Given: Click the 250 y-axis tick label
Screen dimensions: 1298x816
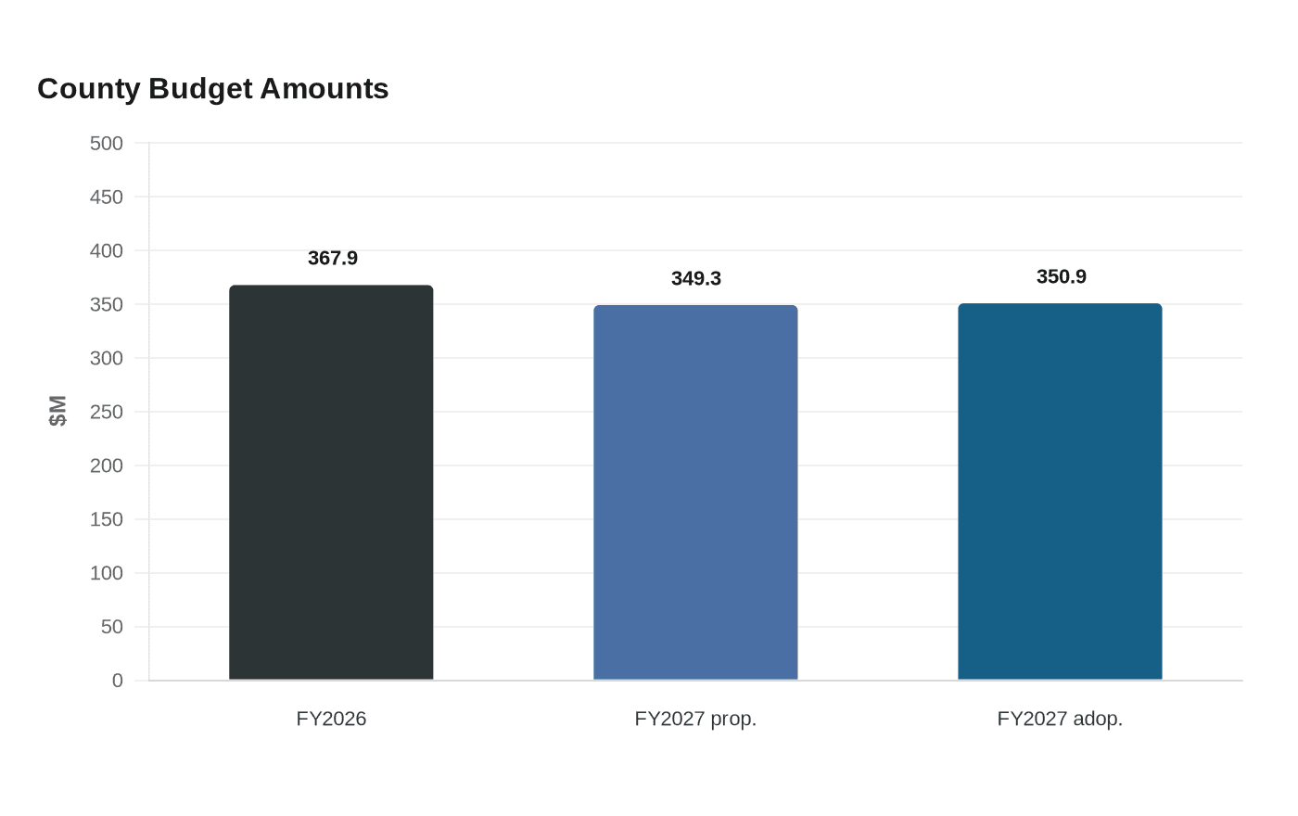Looking at the screenshot, I should point(107,412).
